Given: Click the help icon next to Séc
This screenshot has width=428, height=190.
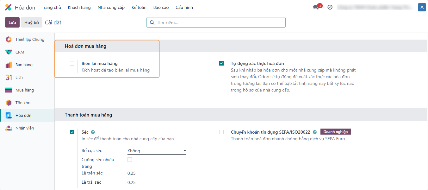Looking at the screenshot, I should [93, 132].
